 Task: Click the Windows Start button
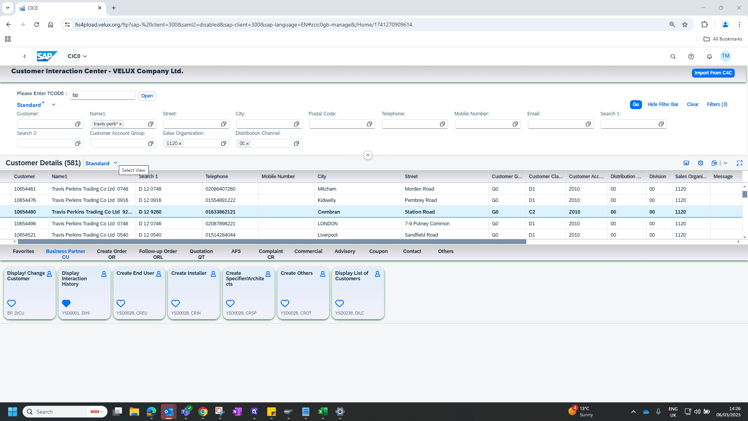click(12, 412)
